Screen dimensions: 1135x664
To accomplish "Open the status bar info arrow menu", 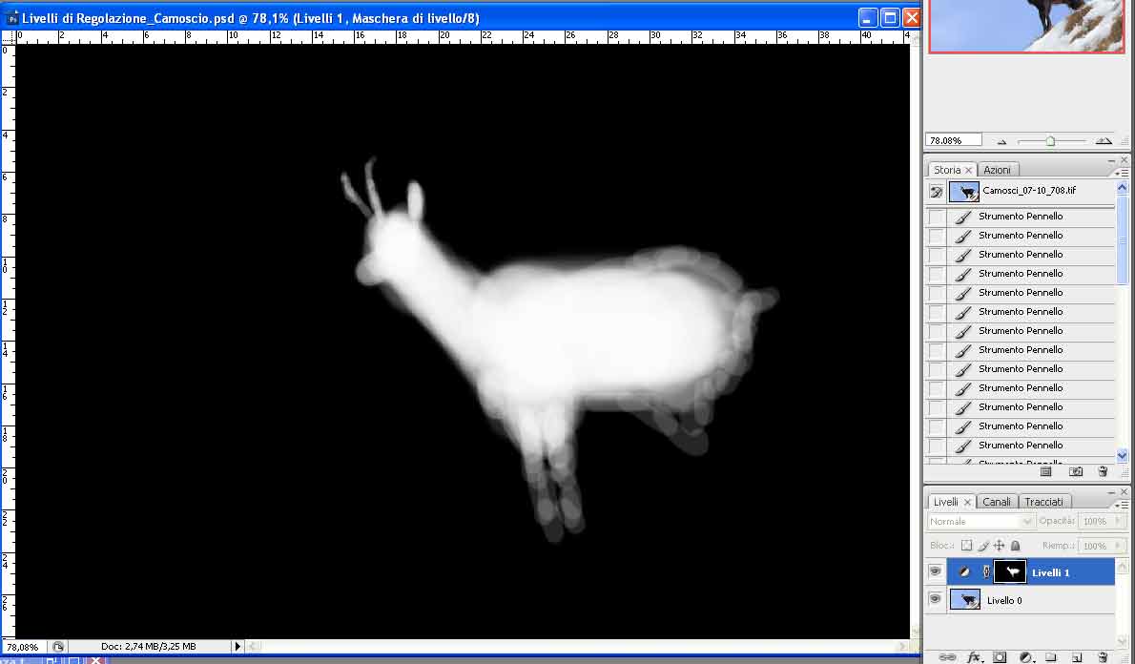I will (237, 647).
